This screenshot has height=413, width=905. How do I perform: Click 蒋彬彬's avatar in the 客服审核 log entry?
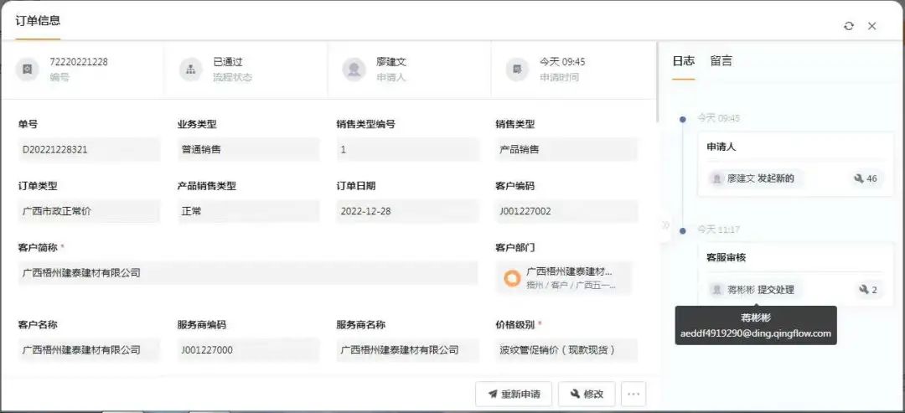tap(716, 290)
